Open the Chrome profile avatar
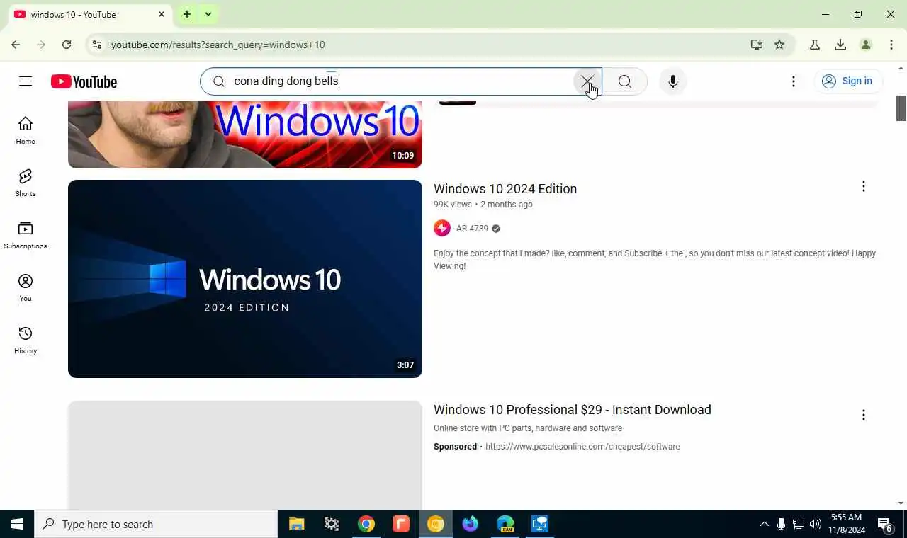Screen dimensions: 907x538 (x=866, y=45)
